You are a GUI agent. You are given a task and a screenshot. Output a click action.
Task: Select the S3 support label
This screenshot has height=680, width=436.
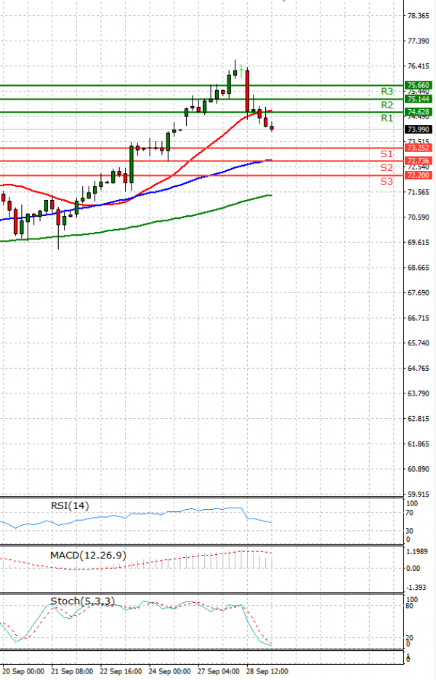[x=387, y=181]
